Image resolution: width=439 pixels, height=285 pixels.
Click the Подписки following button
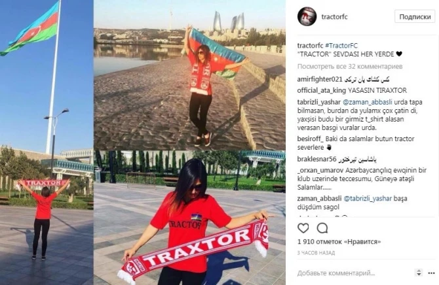pyautogui.click(x=415, y=17)
